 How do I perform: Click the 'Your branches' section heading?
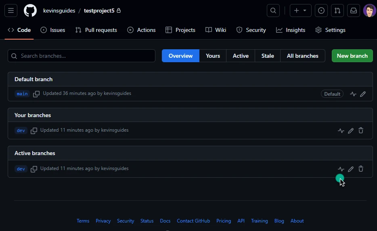[x=33, y=115]
